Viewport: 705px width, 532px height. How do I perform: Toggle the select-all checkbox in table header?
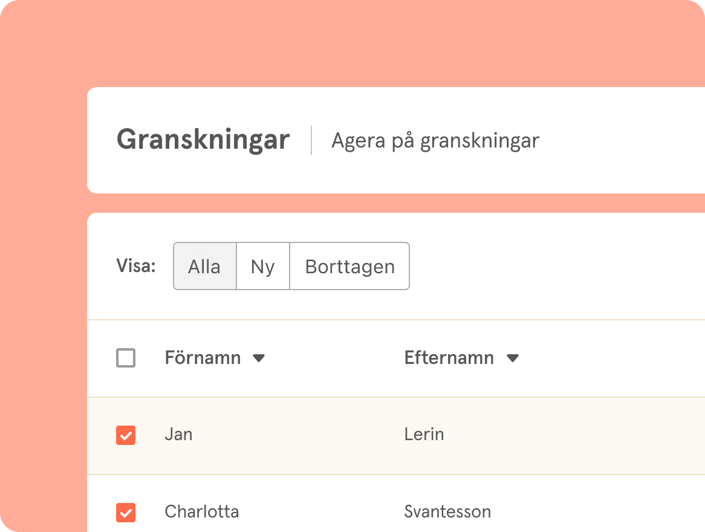(x=126, y=358)
